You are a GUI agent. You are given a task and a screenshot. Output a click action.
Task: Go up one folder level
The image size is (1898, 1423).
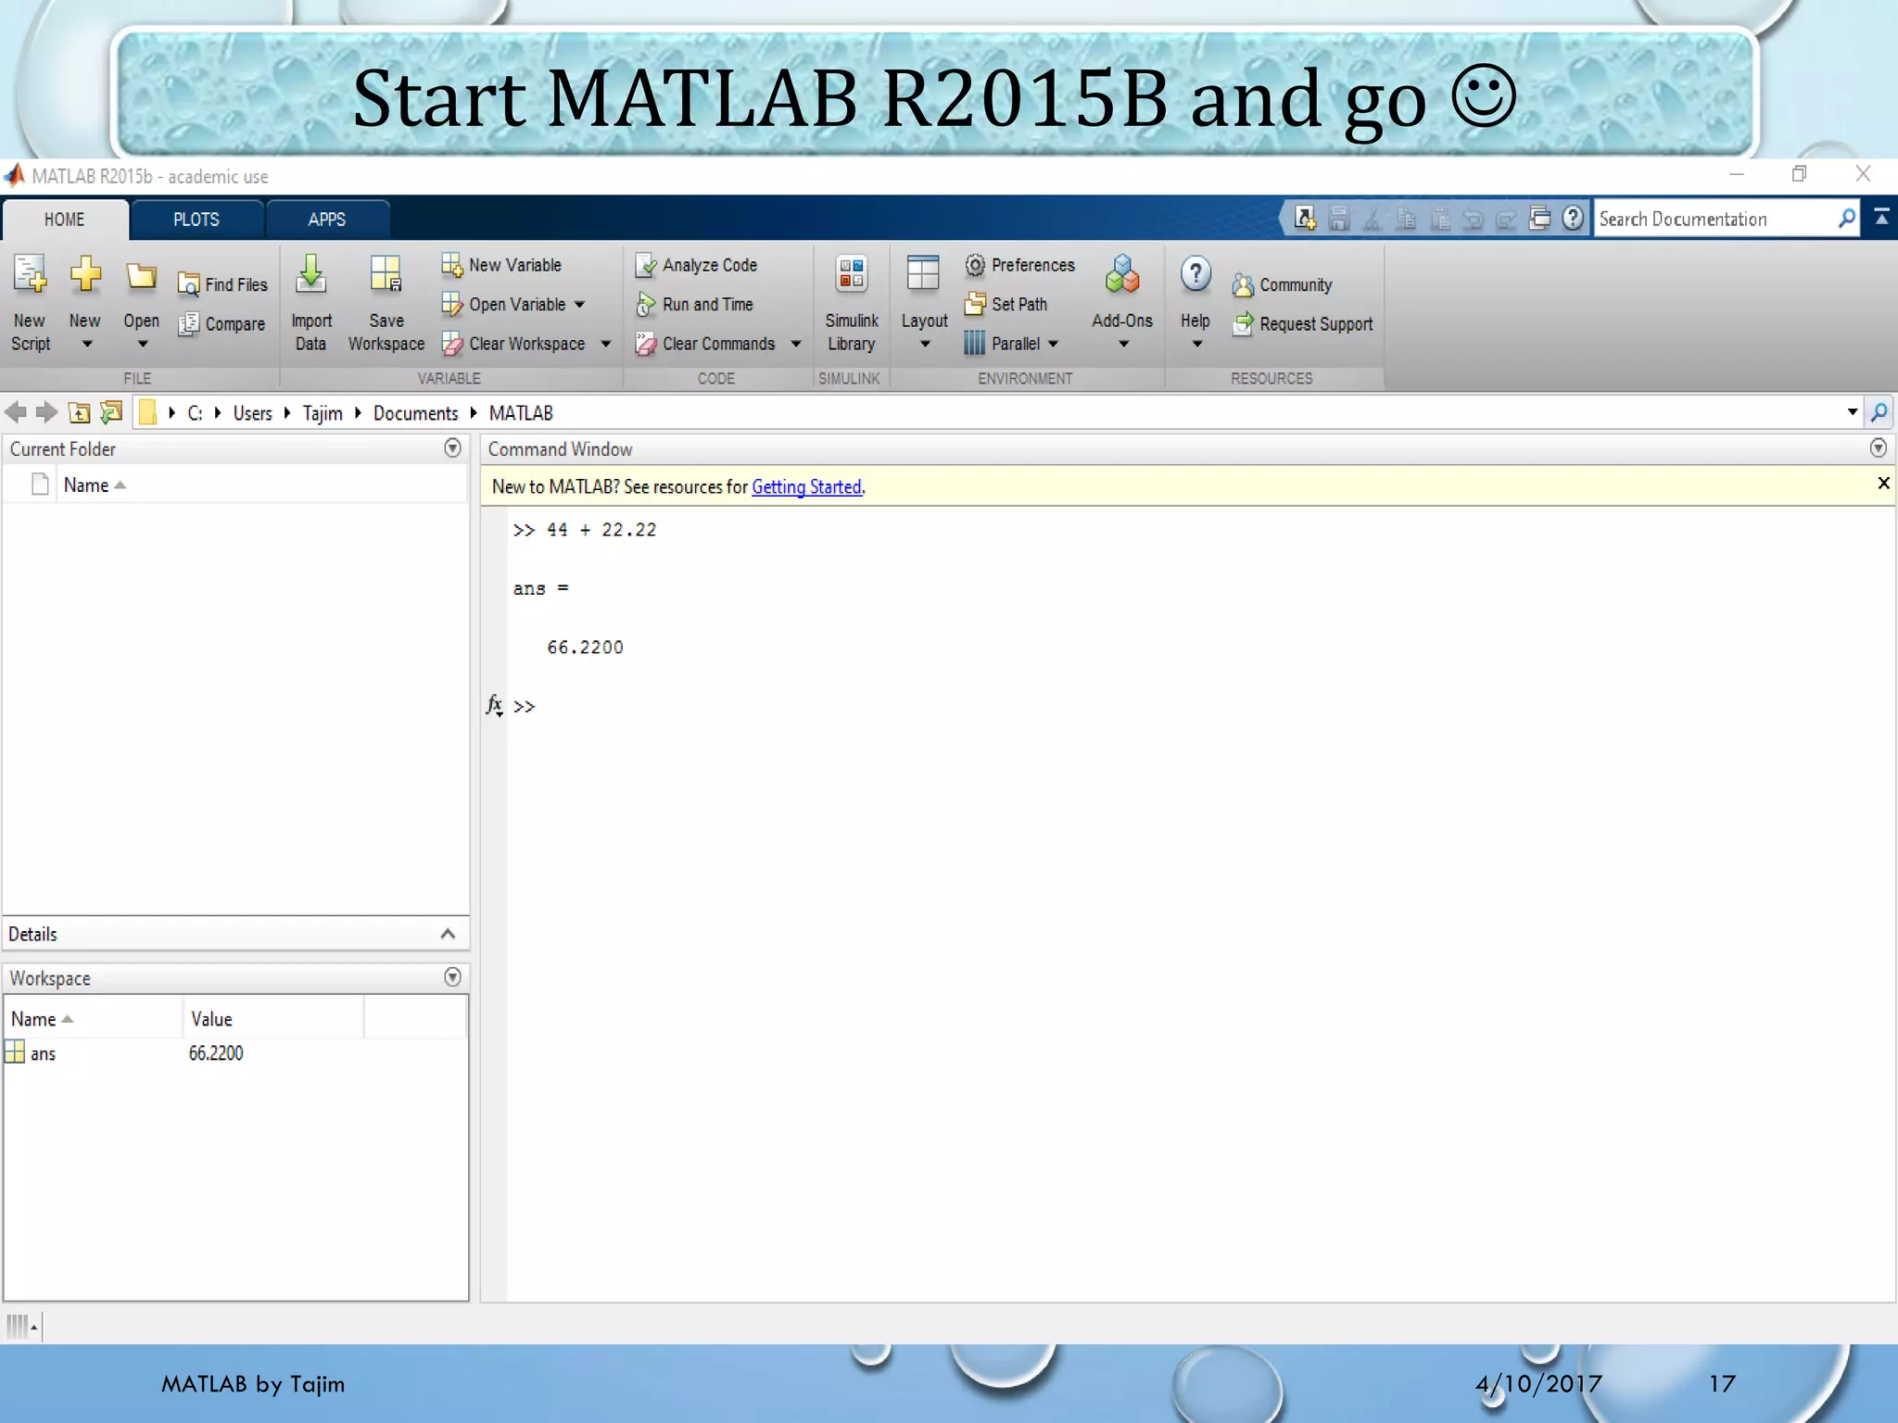80,412
